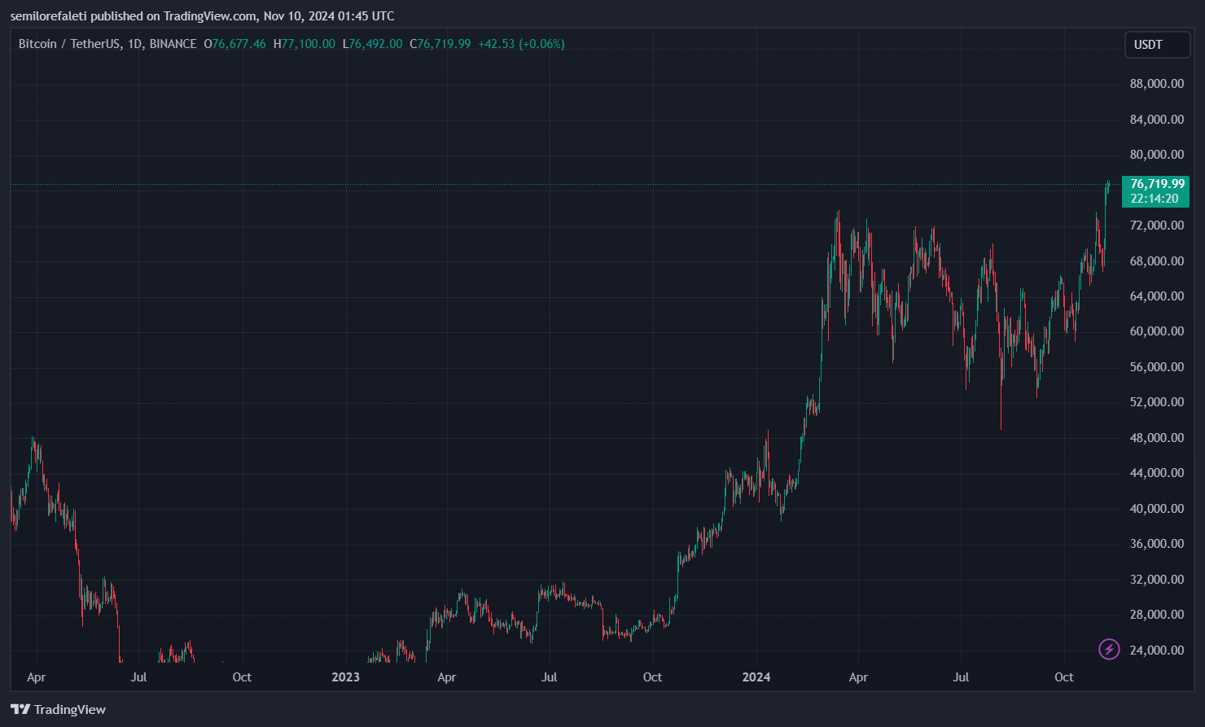Click the 68,000.00 price axis label
Screen dimensions: 1205x727
pyautogui.click(x=1156, y=261)
